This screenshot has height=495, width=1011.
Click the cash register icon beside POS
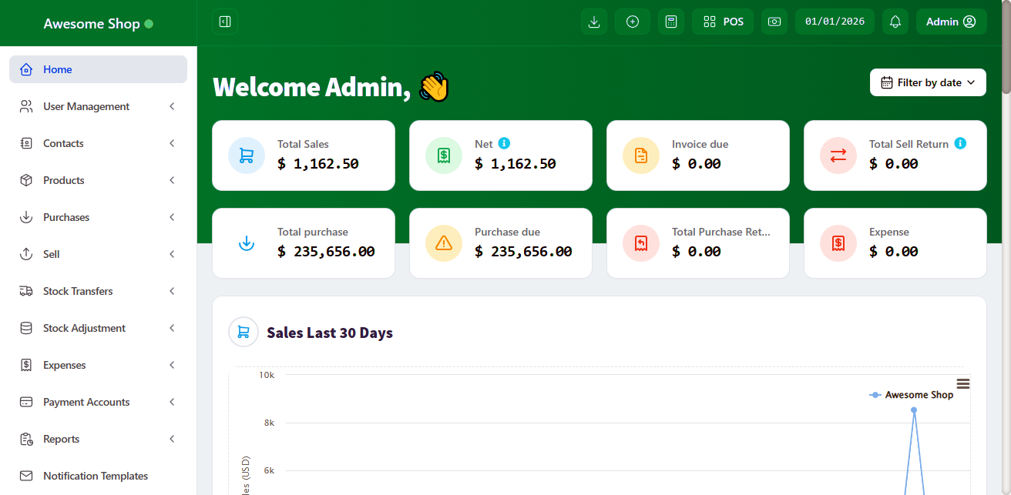774,22
